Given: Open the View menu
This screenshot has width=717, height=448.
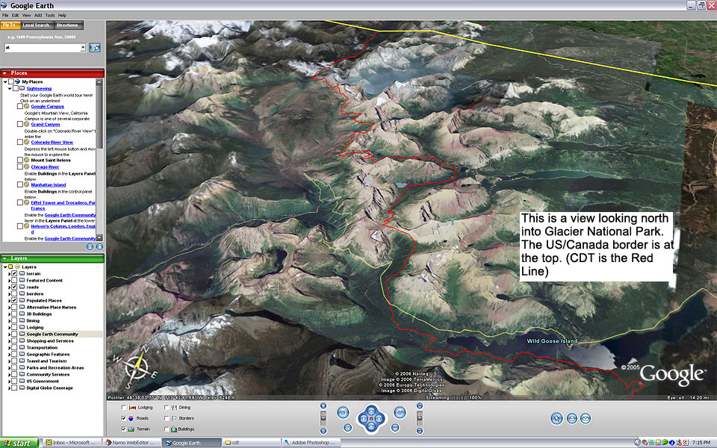Looking at the screenshot, I should coord(27,15).
